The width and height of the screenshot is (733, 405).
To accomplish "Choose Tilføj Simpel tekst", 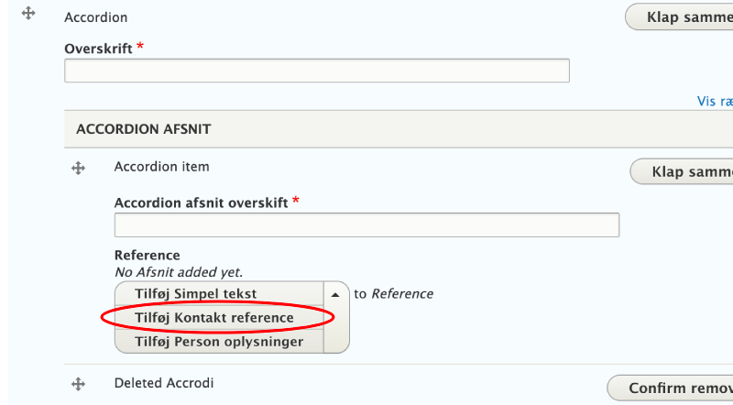I will (x=195, y=294).
